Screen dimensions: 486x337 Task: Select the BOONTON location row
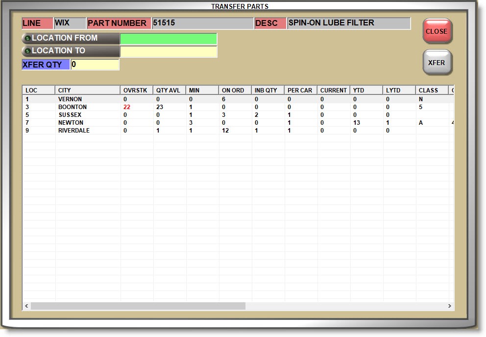73,107
